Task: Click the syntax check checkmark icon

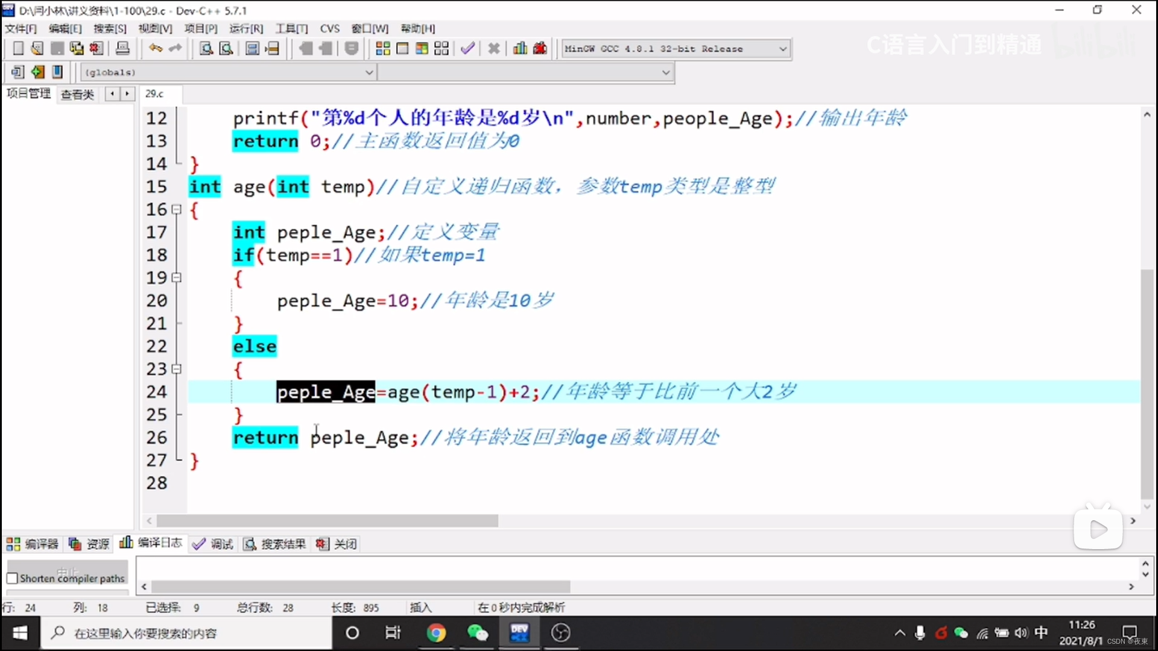Action: (467, 49)
